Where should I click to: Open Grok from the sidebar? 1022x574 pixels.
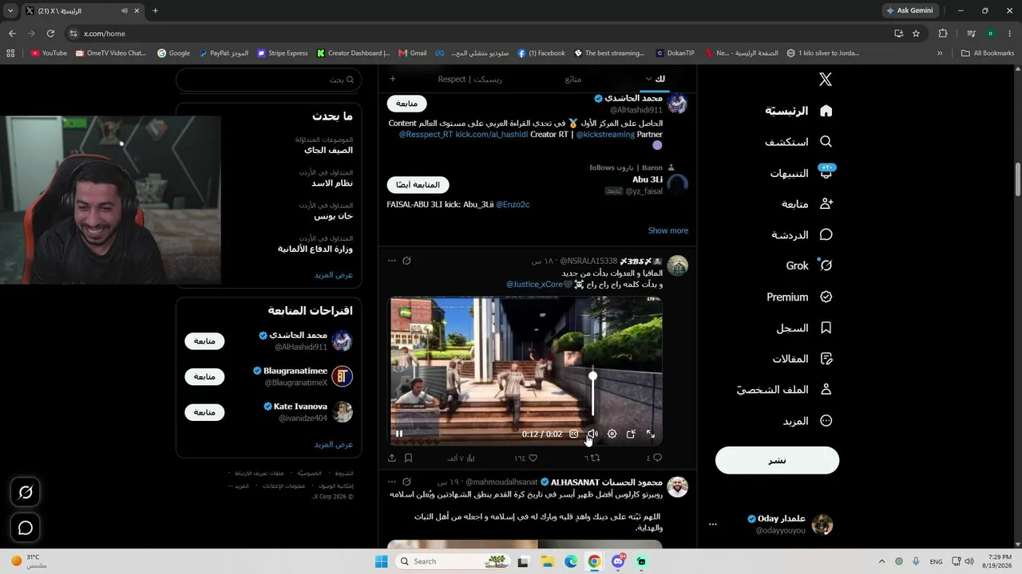(809, 265)
